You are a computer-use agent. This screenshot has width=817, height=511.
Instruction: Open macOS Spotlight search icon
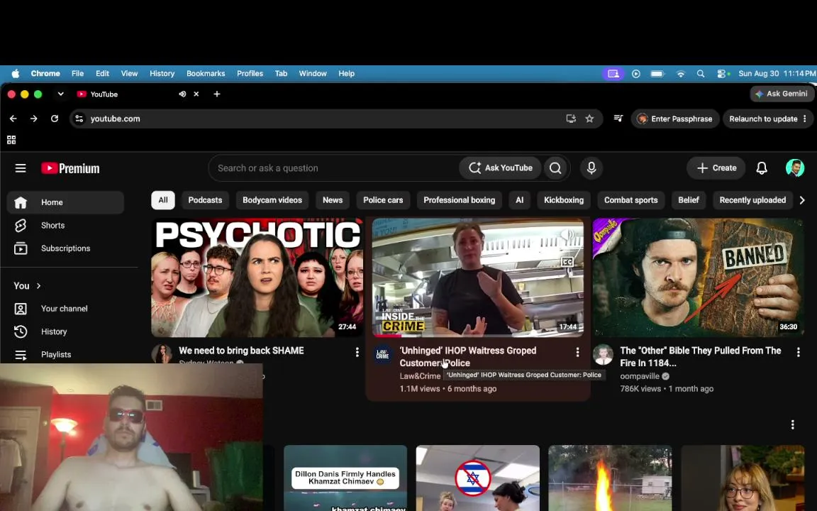[x=701, y=74]
